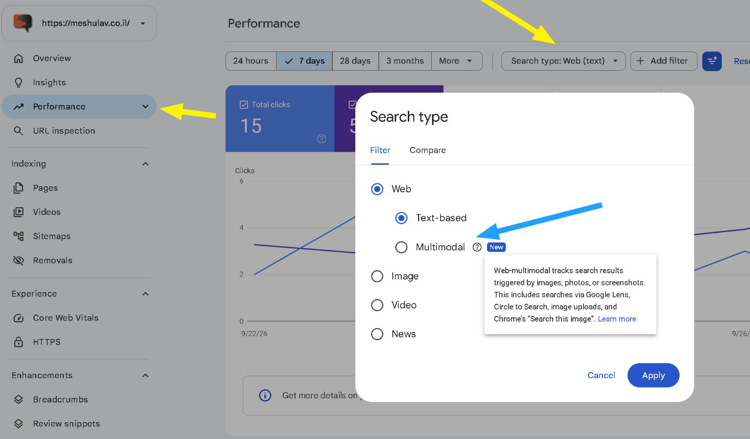The width and height of the screenshot is (750, 439).
Task: Collapse the Indexing section
Action: pos(145,164)
